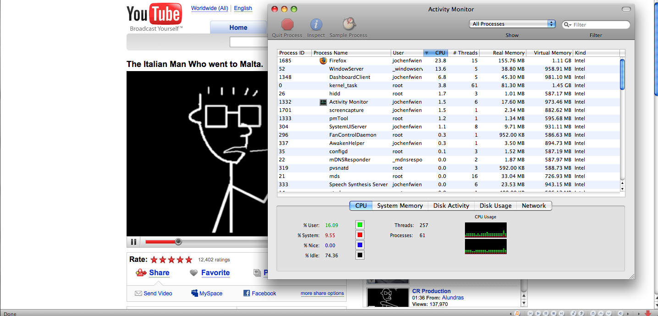Toggle Activity Monitor toolbar with pill button
Viewport: 658px width, 316px height.
626,9
